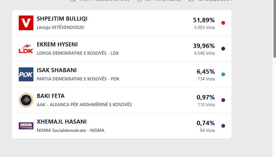Click the 4,546 Vota count
This screenshot has width=276, height=157.
204,53
